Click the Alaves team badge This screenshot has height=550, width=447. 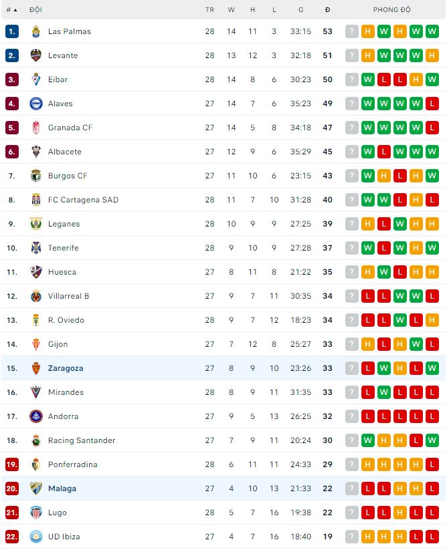(x=36, y=104)
